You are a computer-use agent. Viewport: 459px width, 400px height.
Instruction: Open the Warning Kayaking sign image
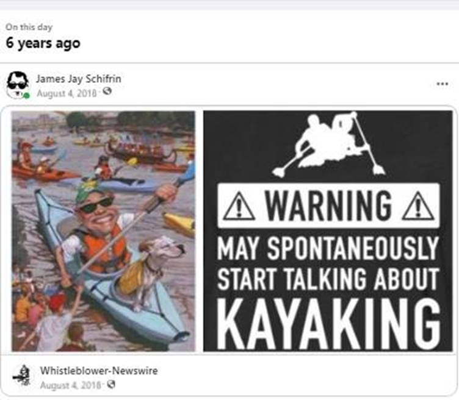[x=328, y=231]
